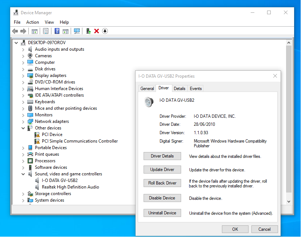Click the Cameras webcam icon
The image size is (301, 237).
click(x=30, y=56)
